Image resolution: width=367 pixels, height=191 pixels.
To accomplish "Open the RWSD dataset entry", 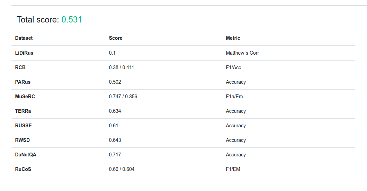I will (x=23, y=140).
